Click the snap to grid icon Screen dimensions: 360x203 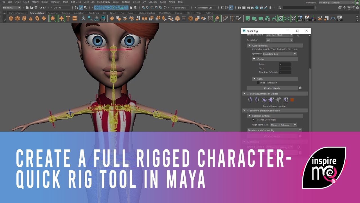click(x=143, y=8)
